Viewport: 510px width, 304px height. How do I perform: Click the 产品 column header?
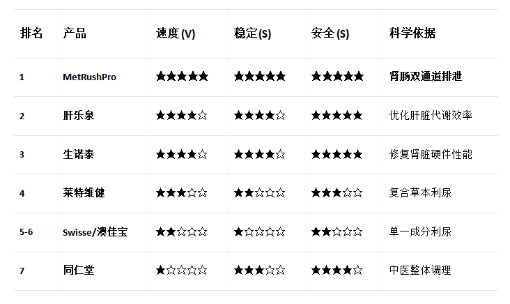(75, 33)
